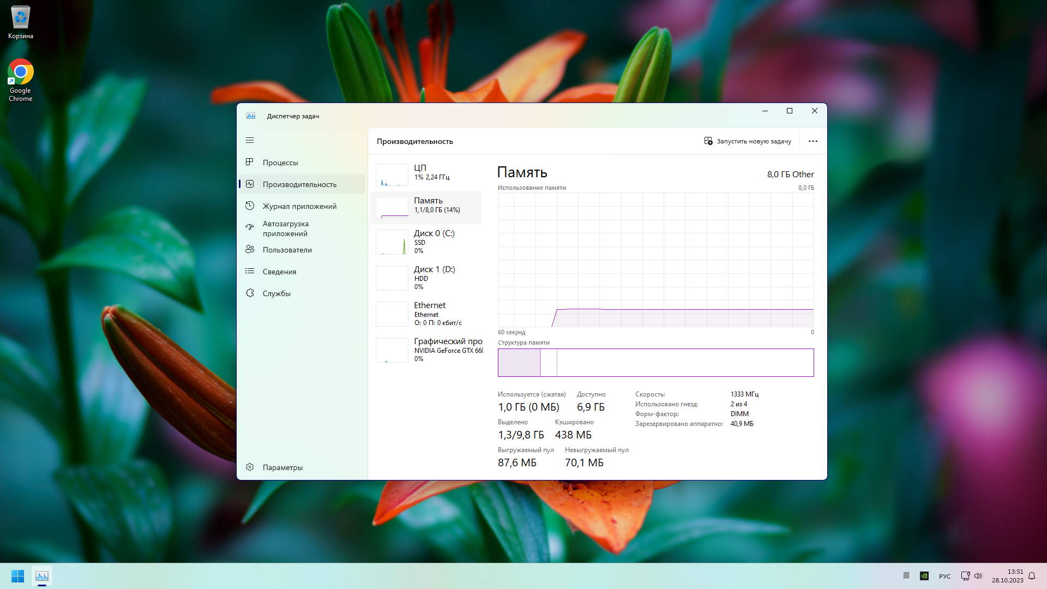Select Disk 1 (D:) HDD entry
This screenshot has width=1047, height=589.
coord(428,278)
